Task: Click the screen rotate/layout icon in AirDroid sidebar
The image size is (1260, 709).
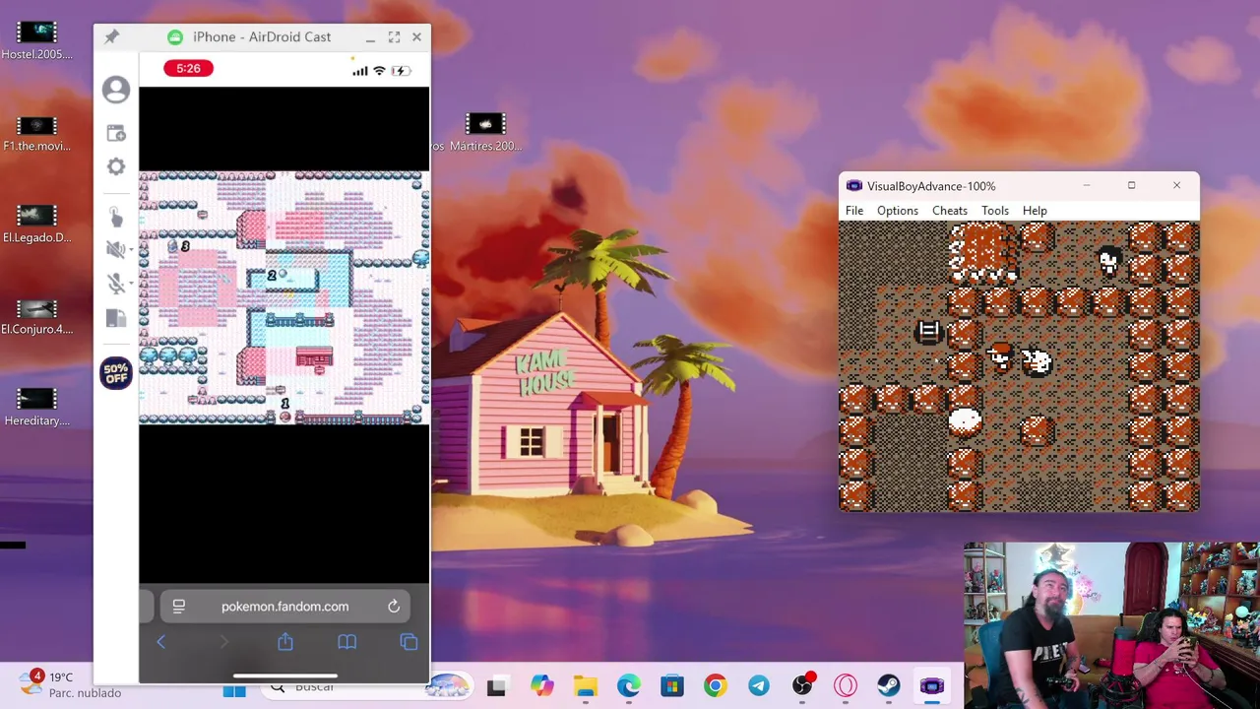Action: [x=116, y=318]
